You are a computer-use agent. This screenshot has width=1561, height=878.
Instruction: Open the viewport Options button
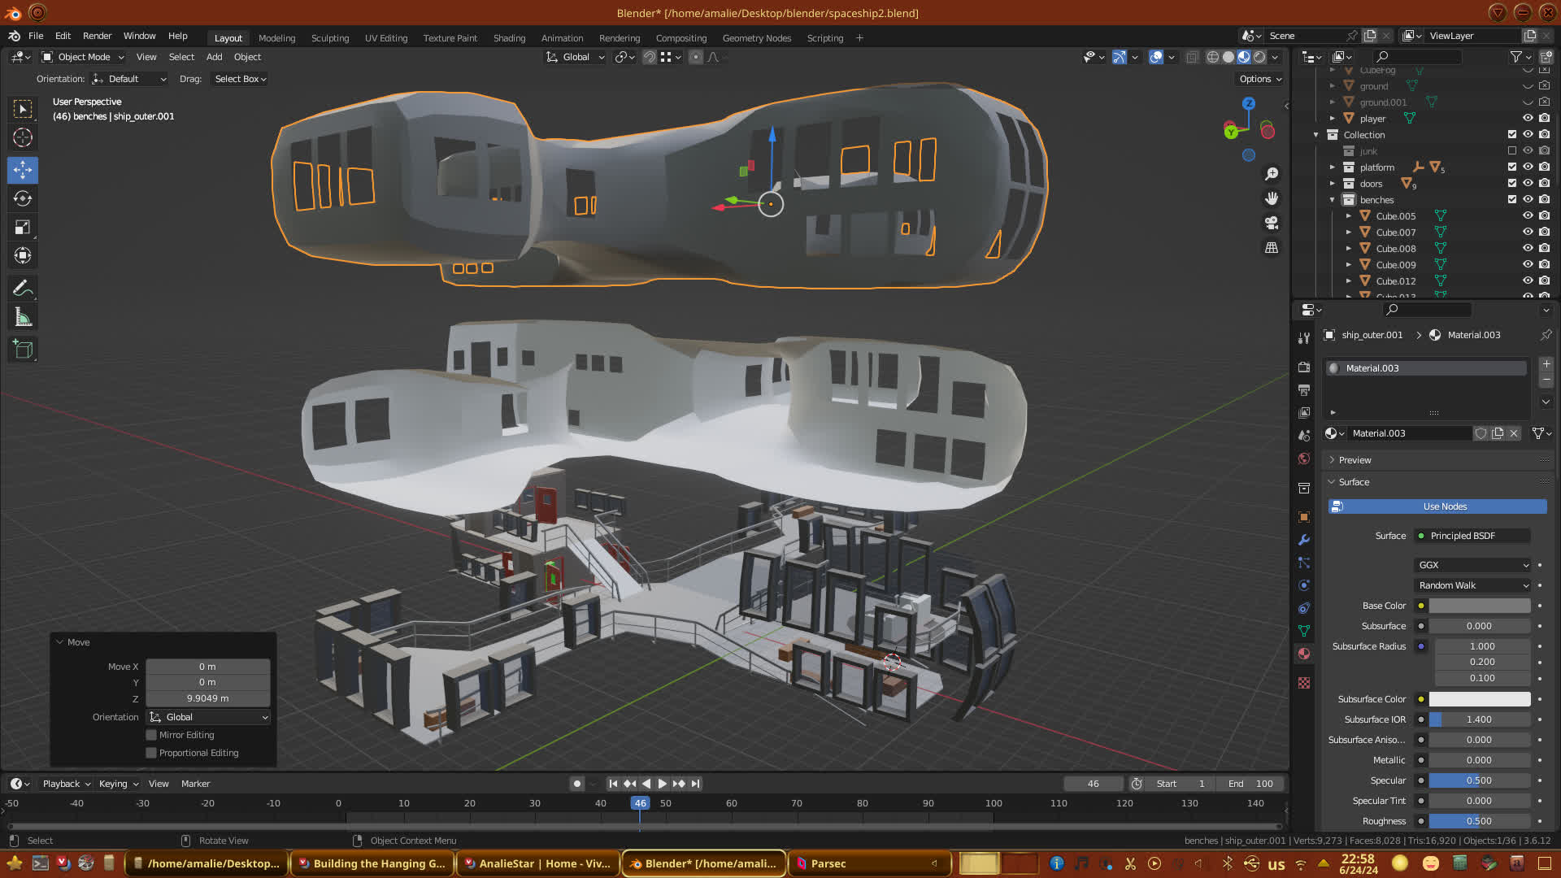(x=1260, y=79)
